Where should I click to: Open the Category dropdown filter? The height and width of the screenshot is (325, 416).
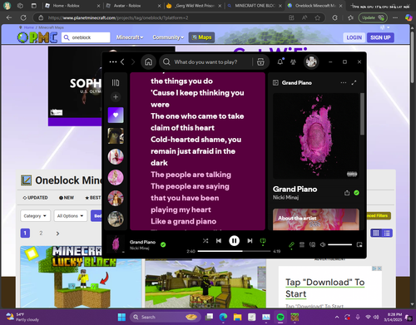(35, 216)
